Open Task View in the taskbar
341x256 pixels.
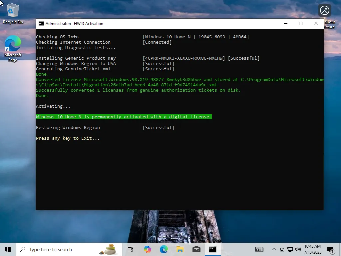131,249
